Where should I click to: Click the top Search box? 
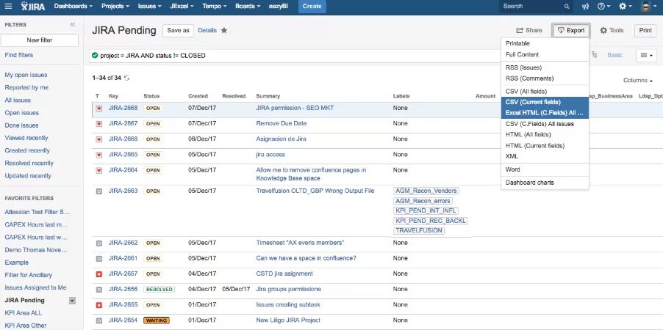pyautogui.click(x=536, y=7)
